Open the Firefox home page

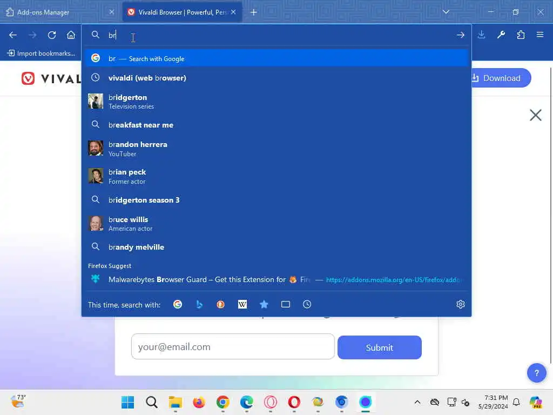coord(71,35)
